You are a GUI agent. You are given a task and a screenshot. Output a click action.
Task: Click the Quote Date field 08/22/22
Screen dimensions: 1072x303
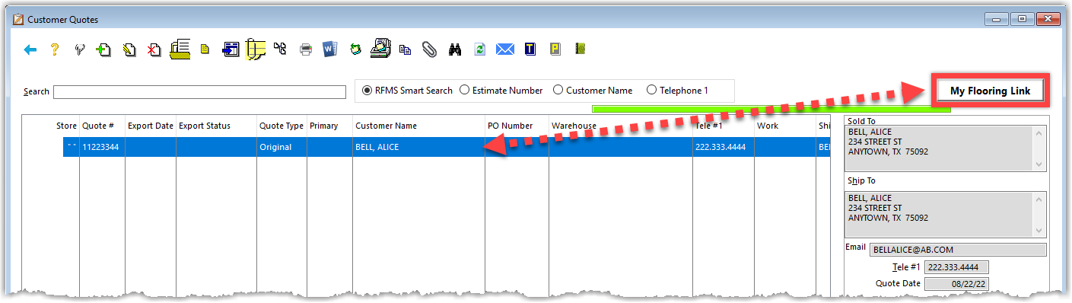956,284
